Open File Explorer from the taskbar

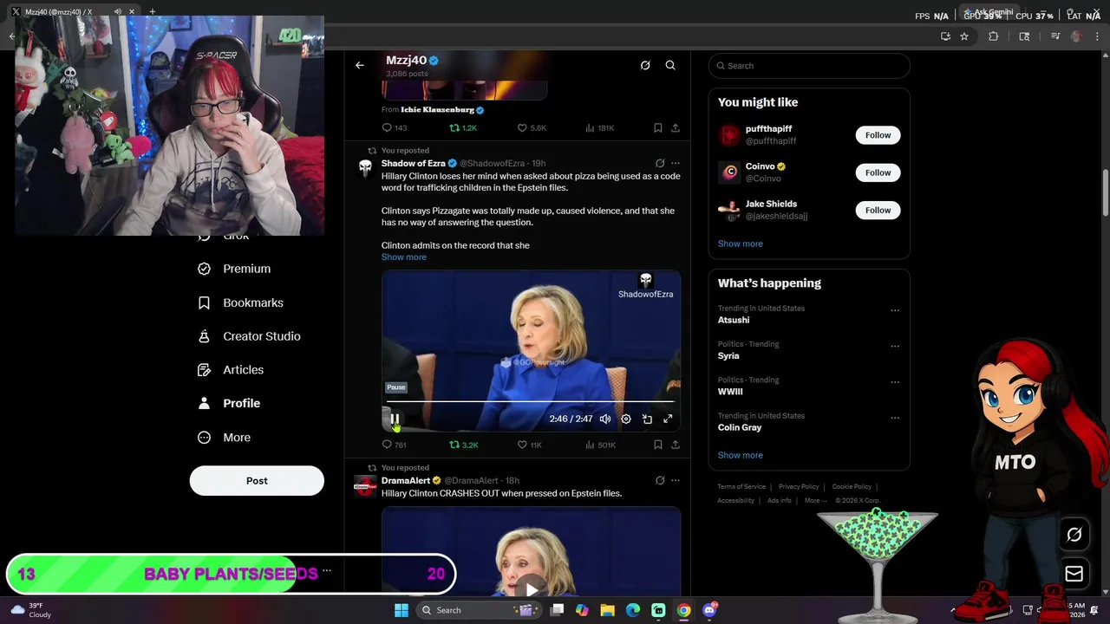coord(607,610)
